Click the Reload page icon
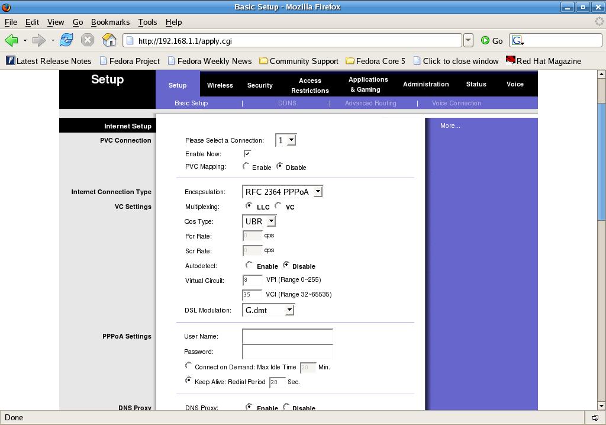606x425 pixels. [66, 40]
